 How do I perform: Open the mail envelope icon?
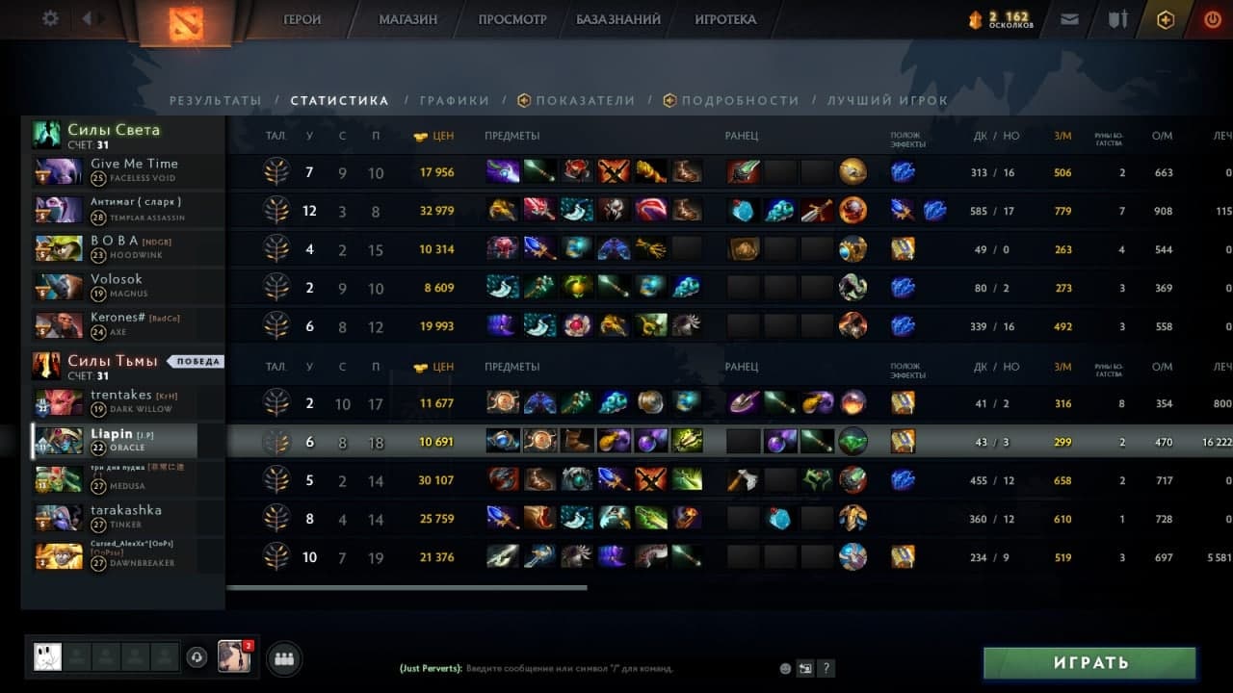tap(1069, 19)
